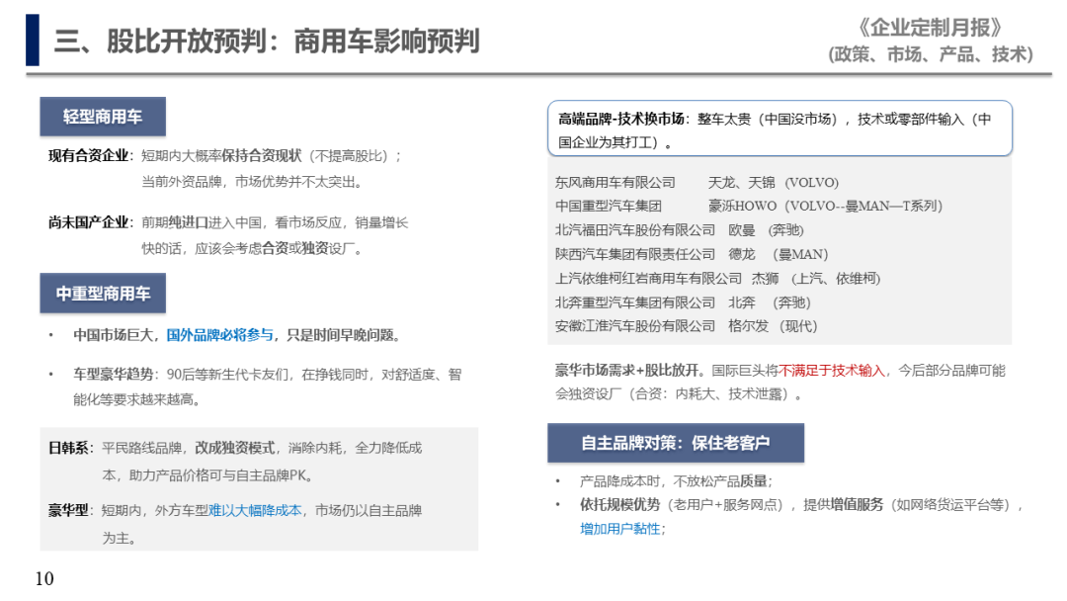This screenshot has height=601, width=1067.
Task: Click the bold text 豪华市场需求+股比放开
Action: [x=626, y=371]
